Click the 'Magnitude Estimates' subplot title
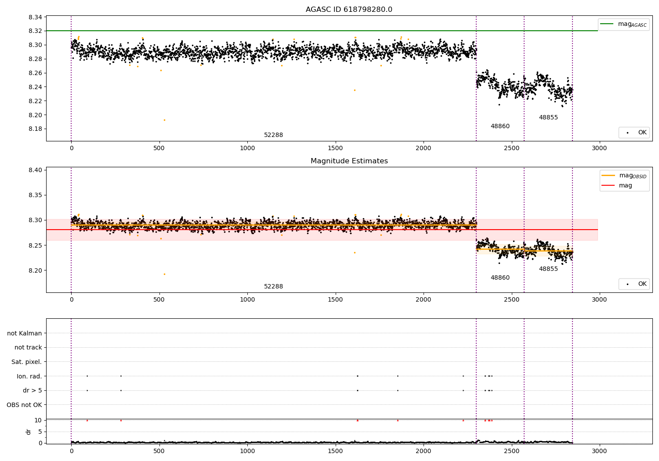This screenshot has width=659, height=461. click(x=349, y=161)
